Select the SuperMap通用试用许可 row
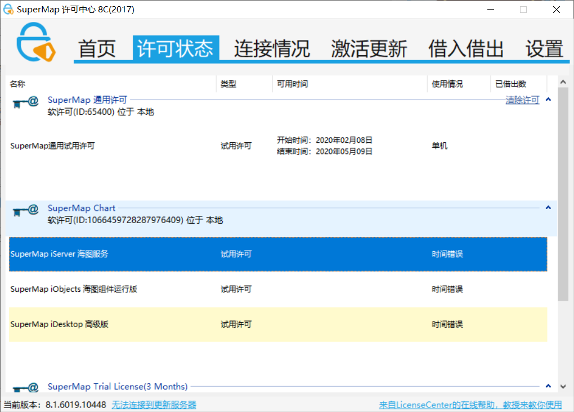This screenshot has height=412, width=574. [x=278, y=146]
